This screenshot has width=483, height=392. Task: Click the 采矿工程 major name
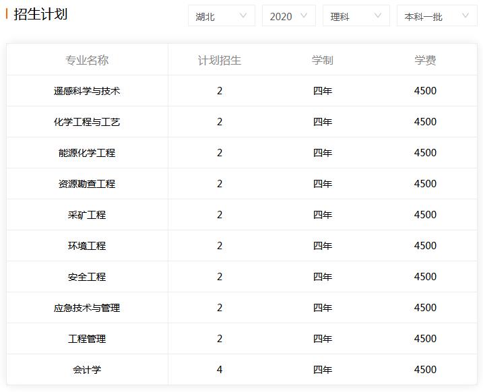(x=87, y=215)
